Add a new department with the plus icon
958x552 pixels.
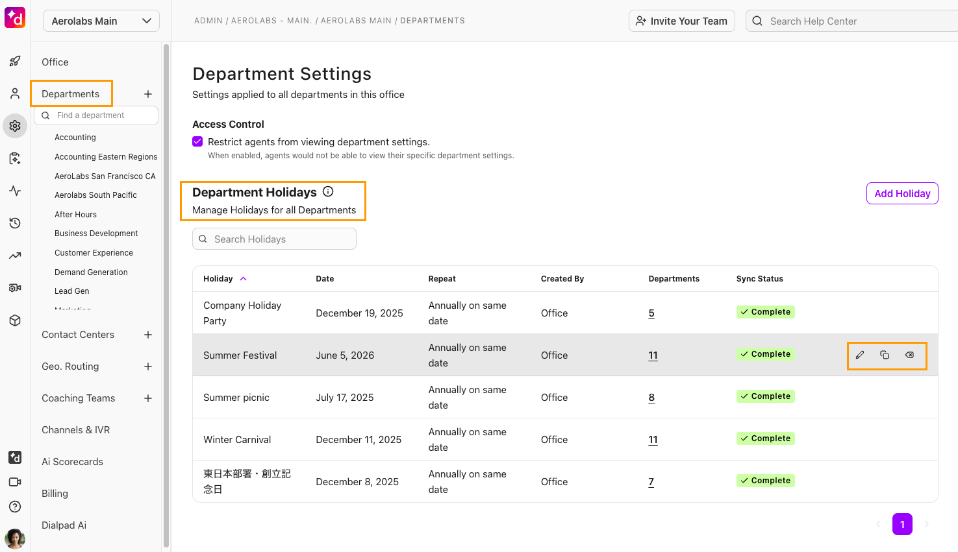(x=148, y=94)
